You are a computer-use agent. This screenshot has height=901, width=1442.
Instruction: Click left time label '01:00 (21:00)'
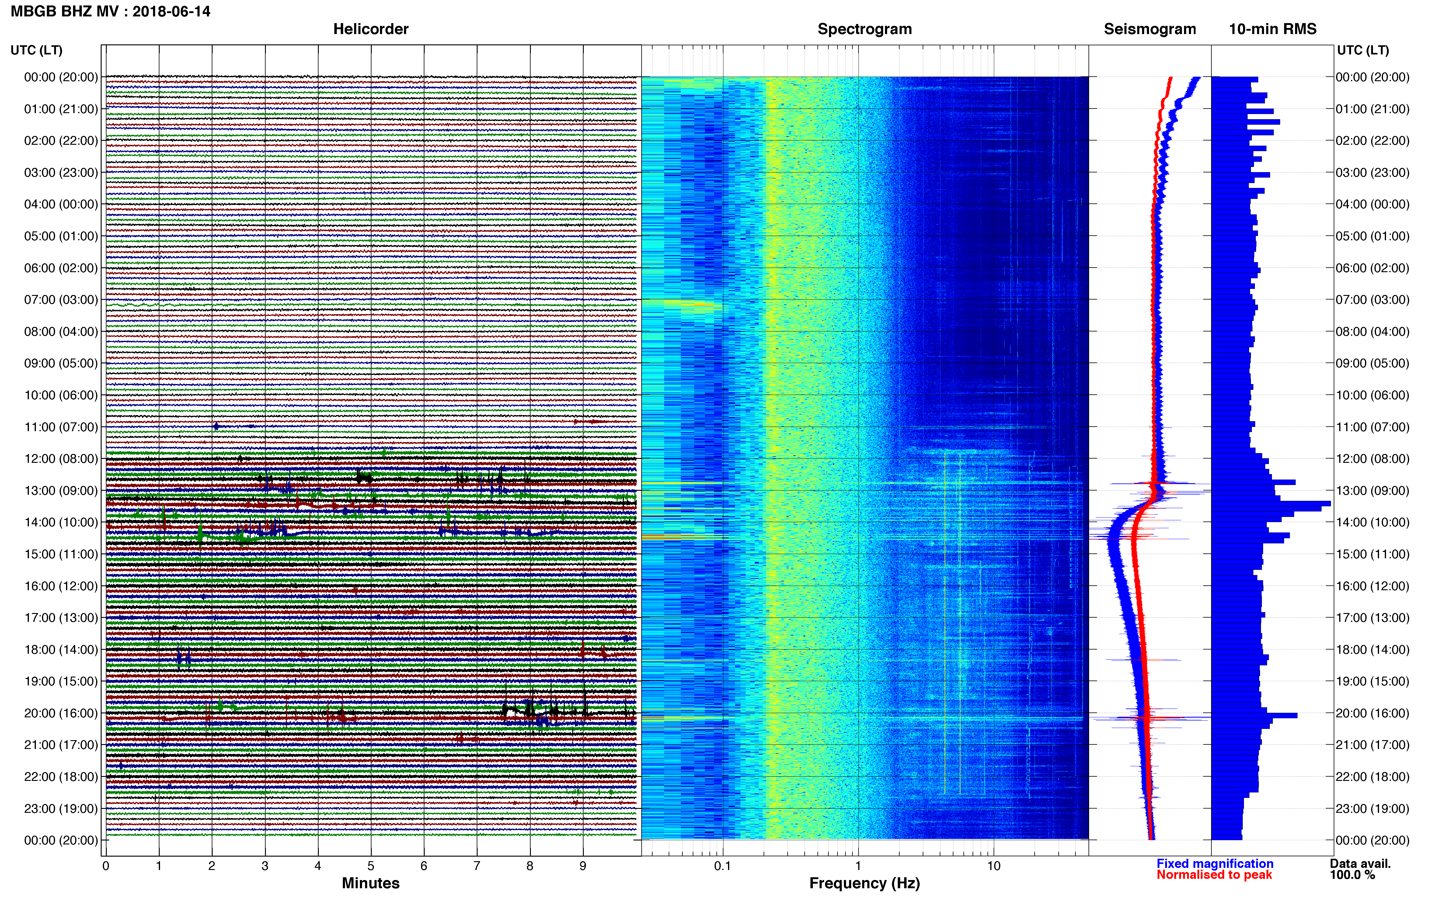click(x=61, y=109)
